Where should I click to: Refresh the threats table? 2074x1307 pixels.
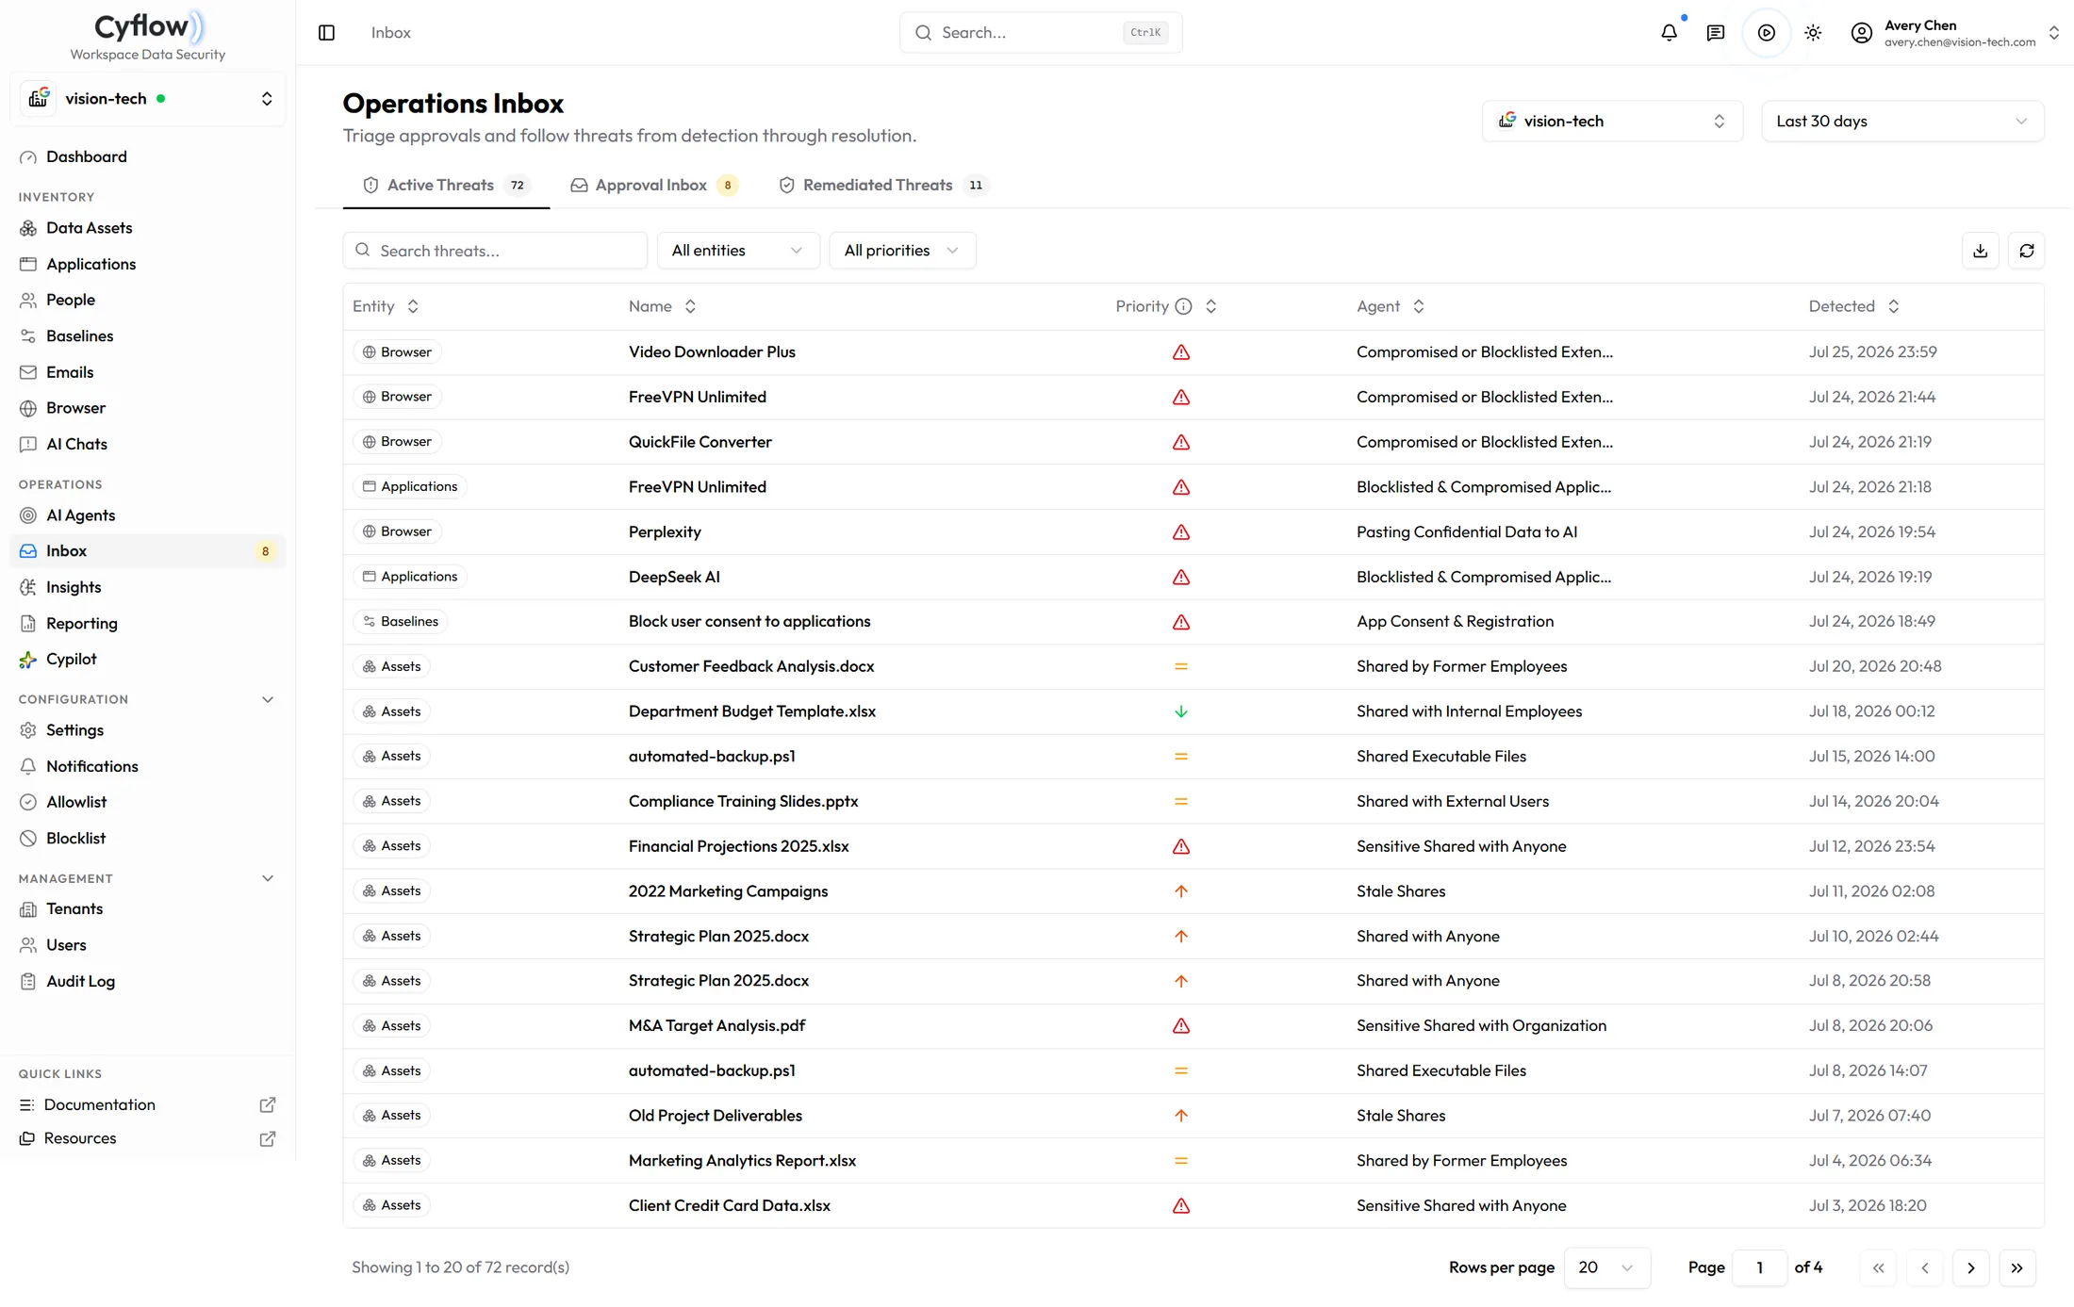coord(2027,251)
